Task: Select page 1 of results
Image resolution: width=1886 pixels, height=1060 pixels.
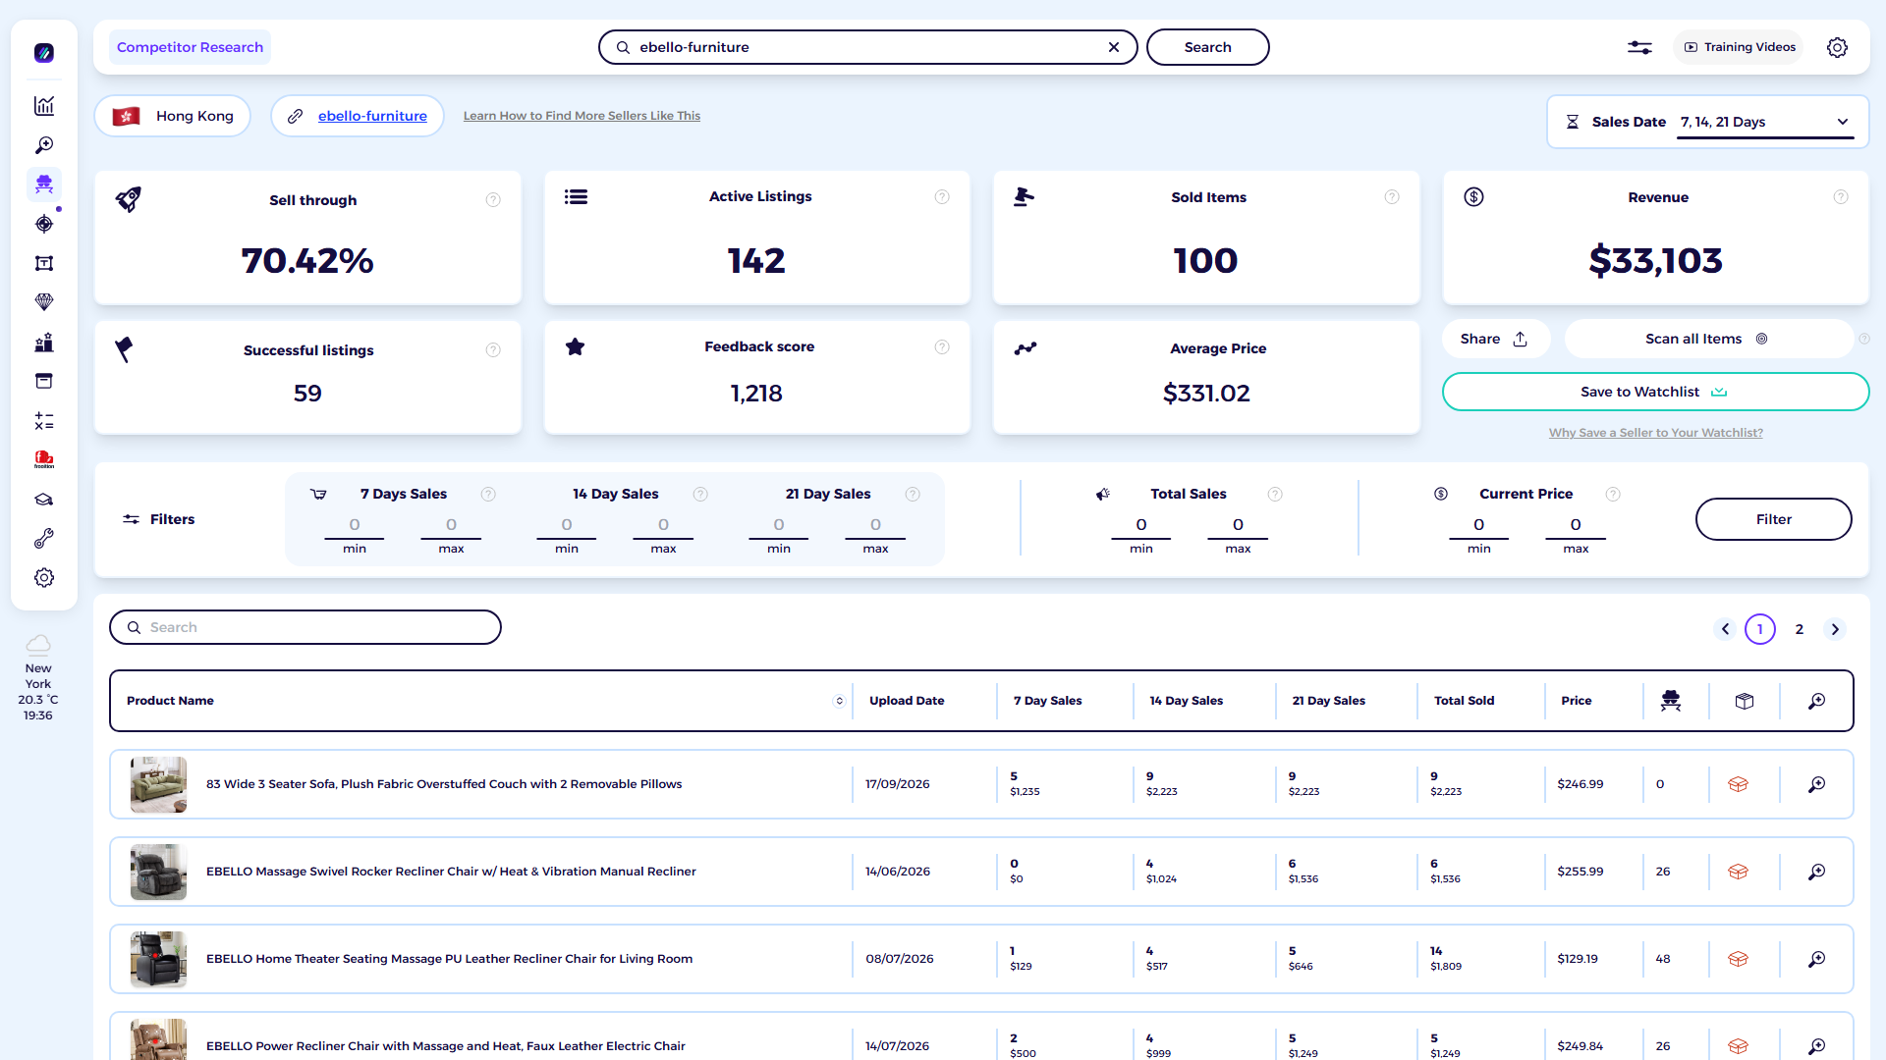Action: point(1760,629)
